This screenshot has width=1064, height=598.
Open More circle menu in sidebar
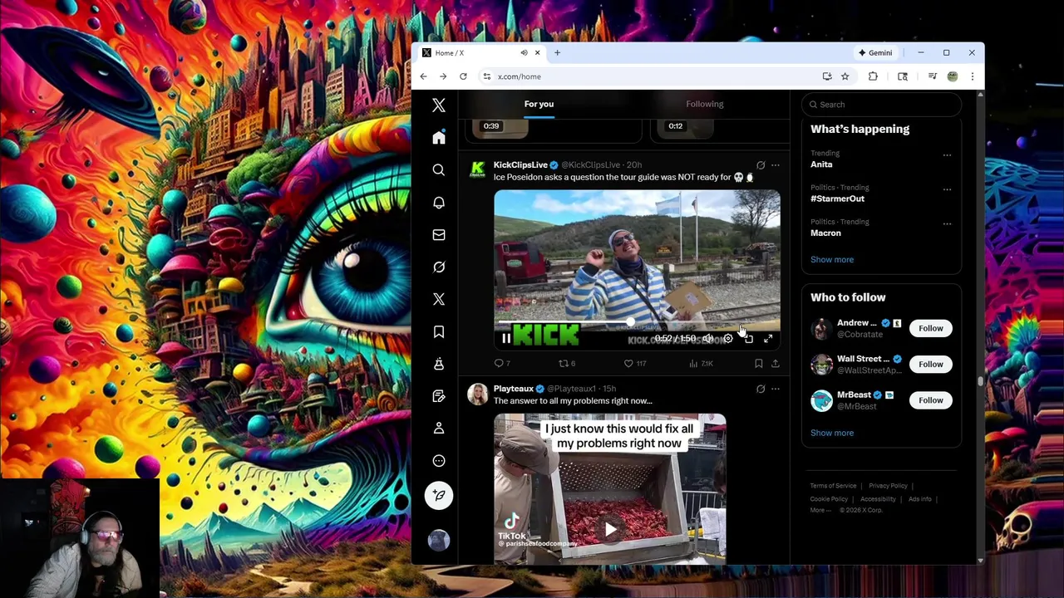pyautogui.click(x=439, y=461)
